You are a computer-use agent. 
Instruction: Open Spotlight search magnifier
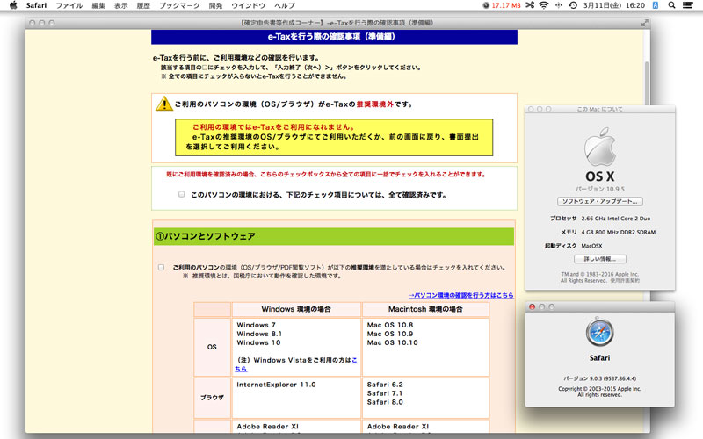672,5
